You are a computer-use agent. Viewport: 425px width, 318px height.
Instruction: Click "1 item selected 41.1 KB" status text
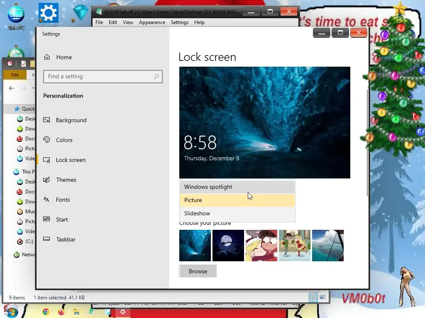point(59,297)
